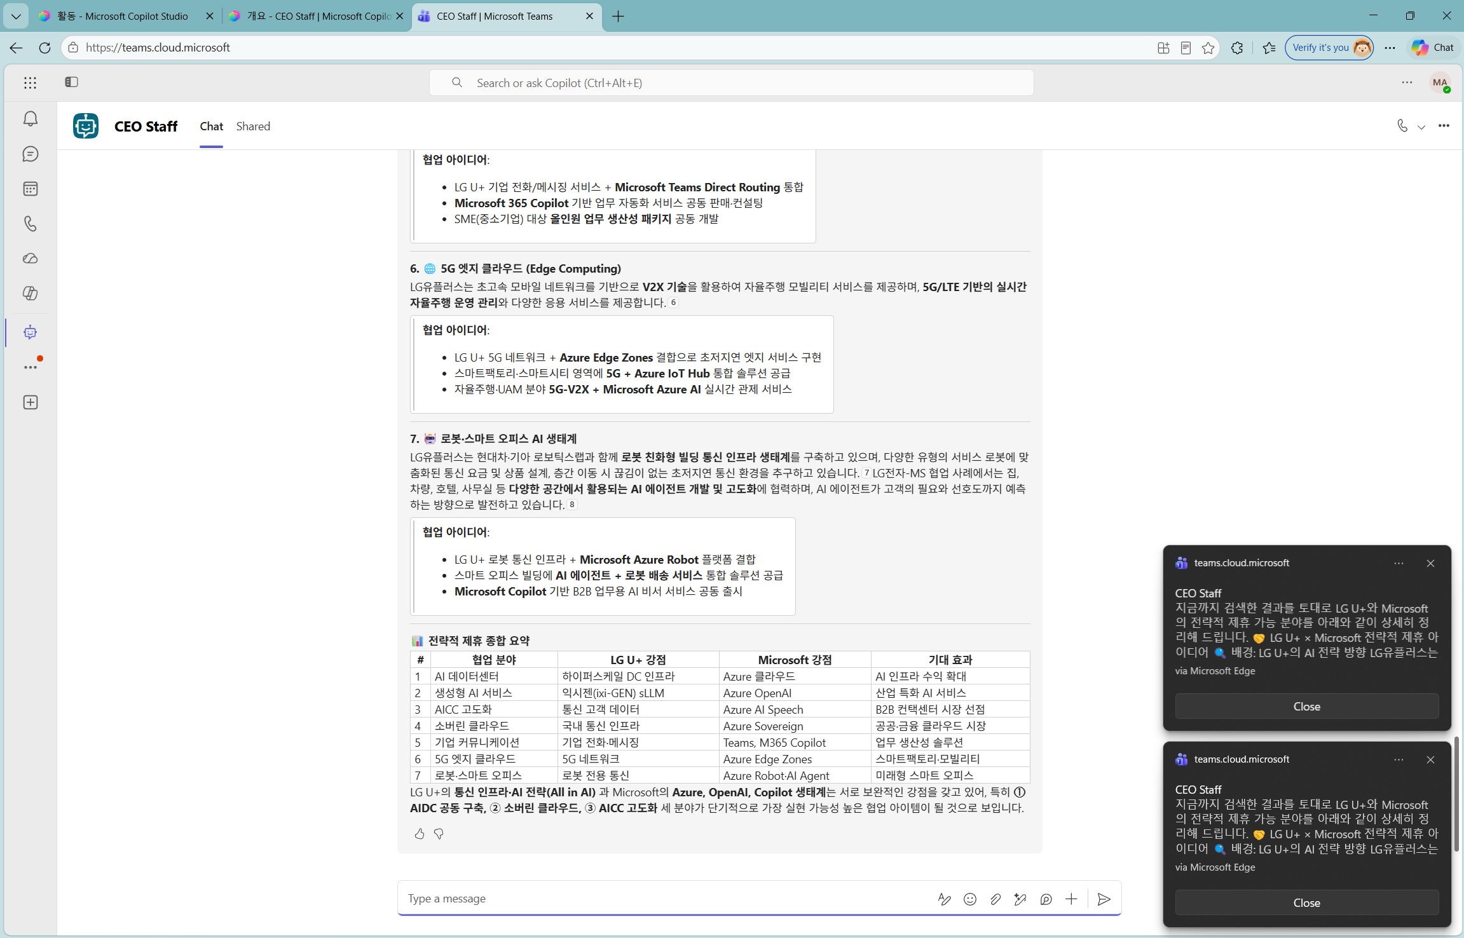Add this page to favorites star

(x=1208, y=48)
